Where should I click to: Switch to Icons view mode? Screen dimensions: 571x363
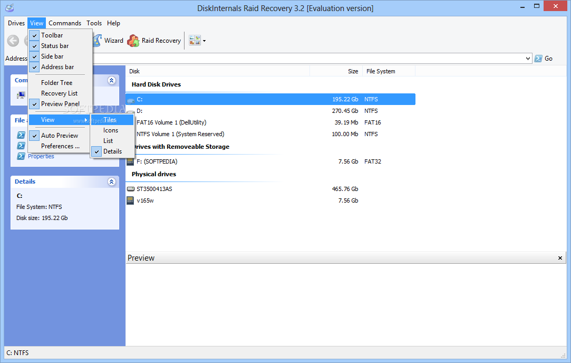[x=112, y=130]
